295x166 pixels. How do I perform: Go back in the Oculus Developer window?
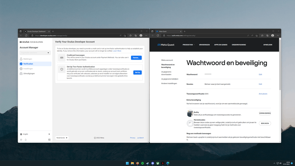tap(21, 35)
